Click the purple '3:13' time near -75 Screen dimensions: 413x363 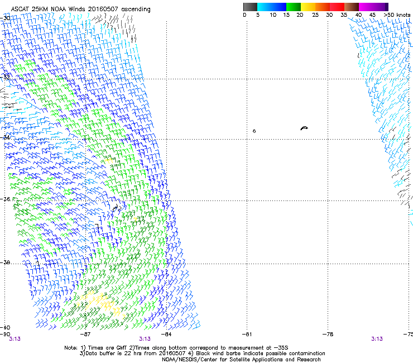click(x=377, y=339)
